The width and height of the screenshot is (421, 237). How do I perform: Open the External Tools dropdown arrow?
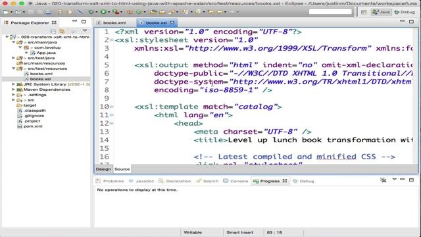click(x=121, y=13)
